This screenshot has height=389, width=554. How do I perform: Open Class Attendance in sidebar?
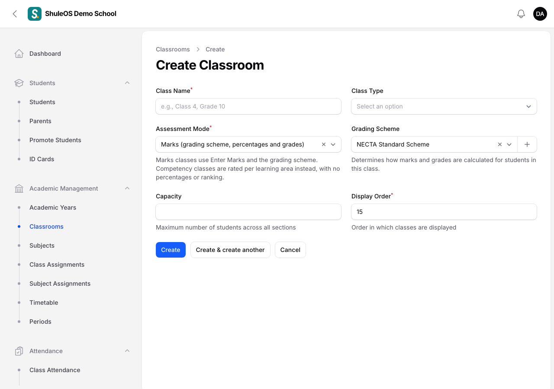[55, 370]
